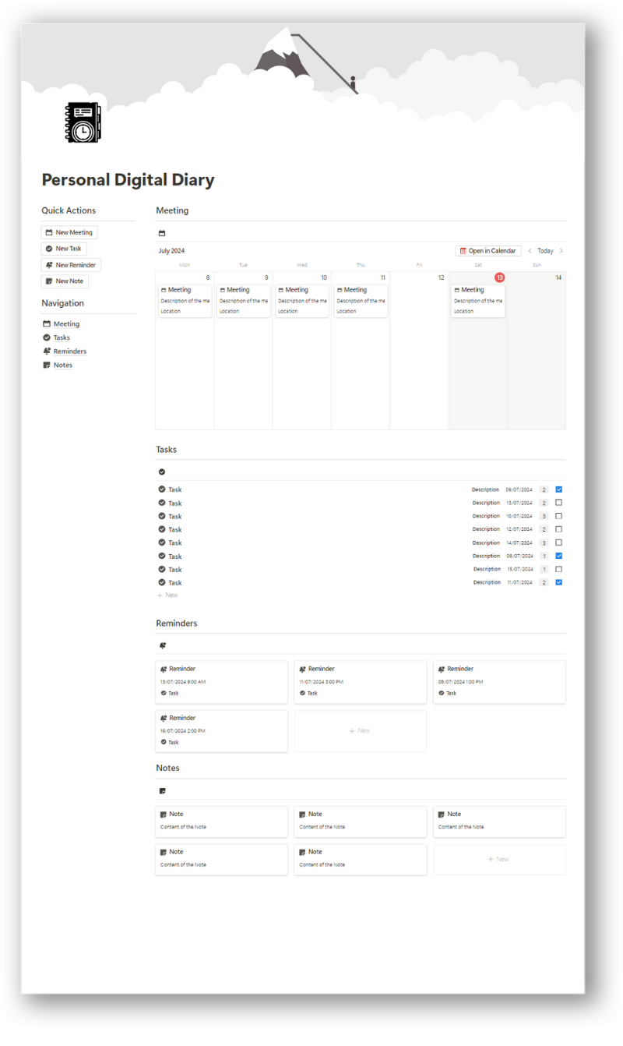623x1046 pixels.
Task: Open the Wednesday 10 meeting card
Action: coord(302,300)
